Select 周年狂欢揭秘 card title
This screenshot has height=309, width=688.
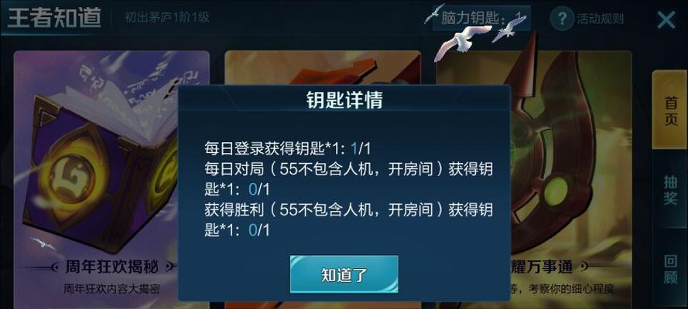pos(111,267)
